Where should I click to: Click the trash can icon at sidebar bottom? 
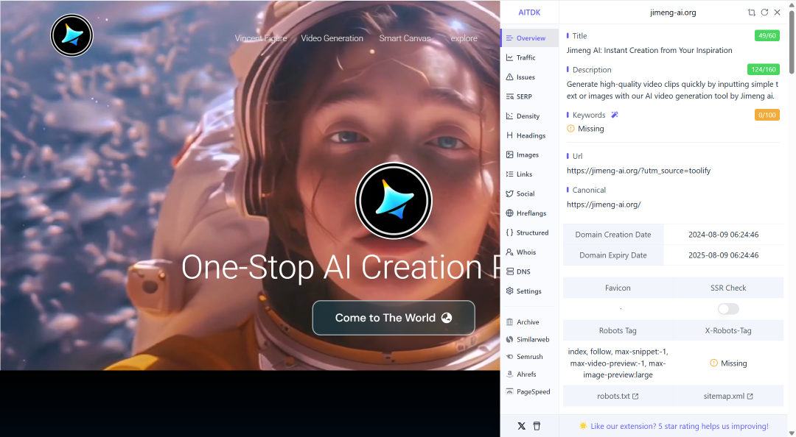pyautogui.click(x=537, y=426)
